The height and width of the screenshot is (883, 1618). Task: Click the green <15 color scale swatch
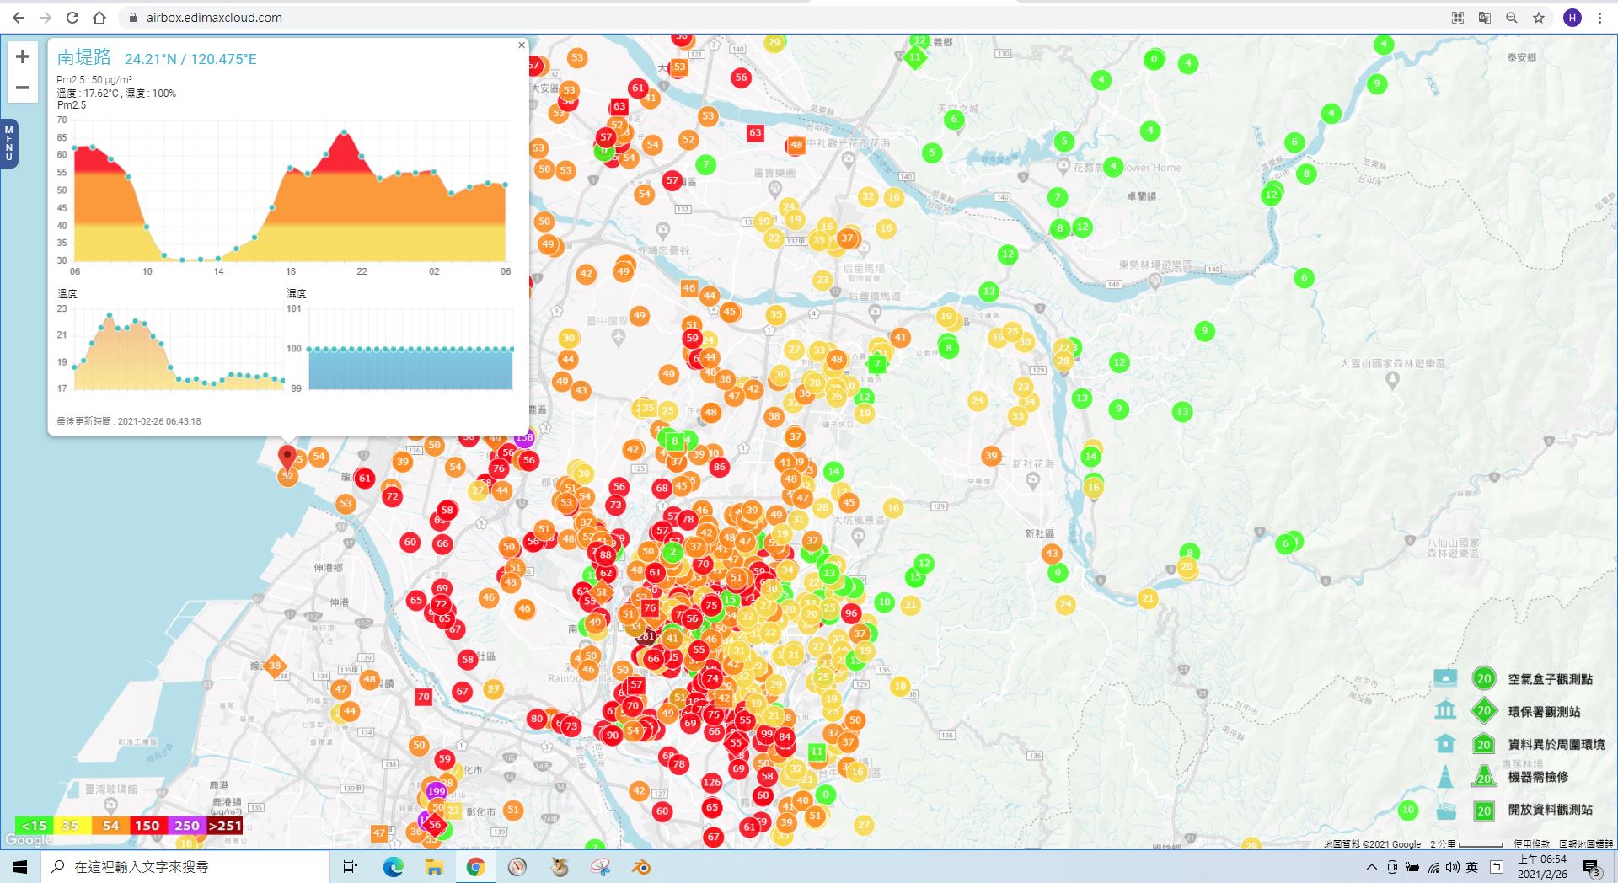pos(34,826)
